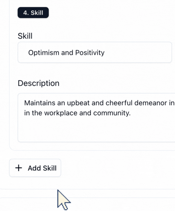Select the 'Optimism and Positivity' text box
175x211 pixels.
click(95, 52)
